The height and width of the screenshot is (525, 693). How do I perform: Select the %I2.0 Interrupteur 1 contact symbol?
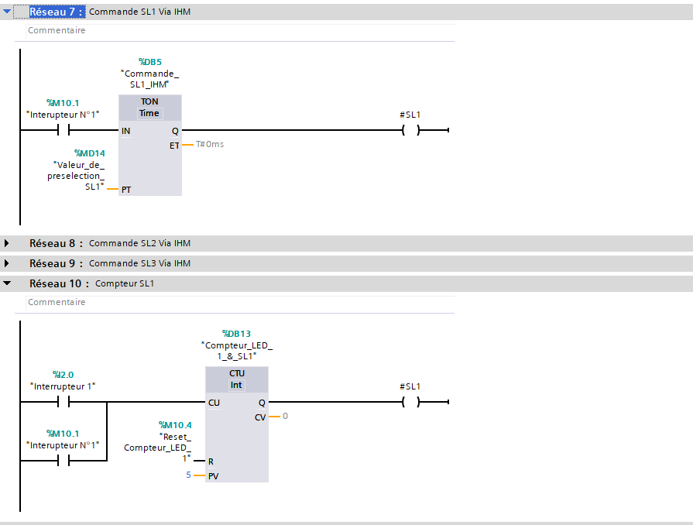[63, 403]
